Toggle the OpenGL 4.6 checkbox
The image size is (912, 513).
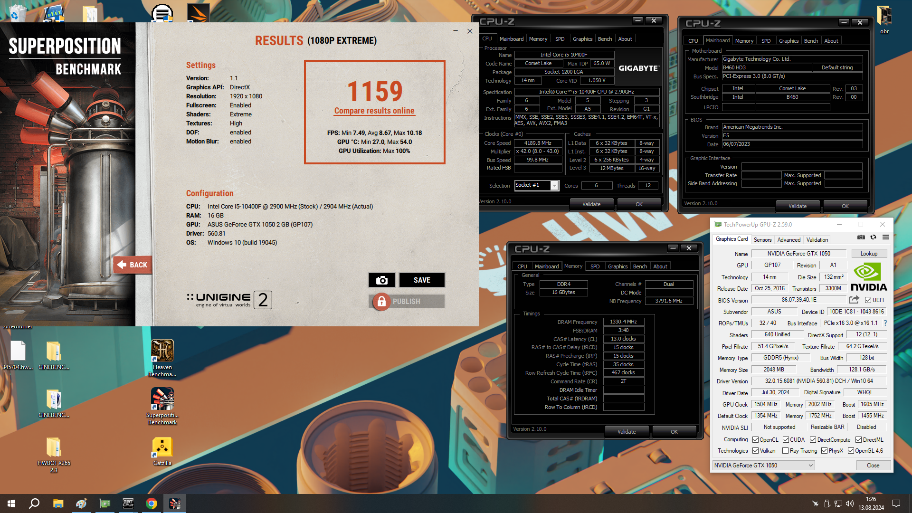(x=851, y=451)
